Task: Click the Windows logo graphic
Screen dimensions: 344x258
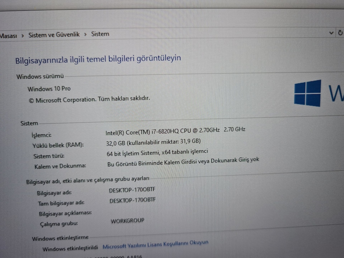Action: (307, 93)
